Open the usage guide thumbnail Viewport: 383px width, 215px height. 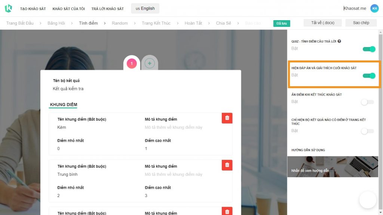tap(333, 167)
